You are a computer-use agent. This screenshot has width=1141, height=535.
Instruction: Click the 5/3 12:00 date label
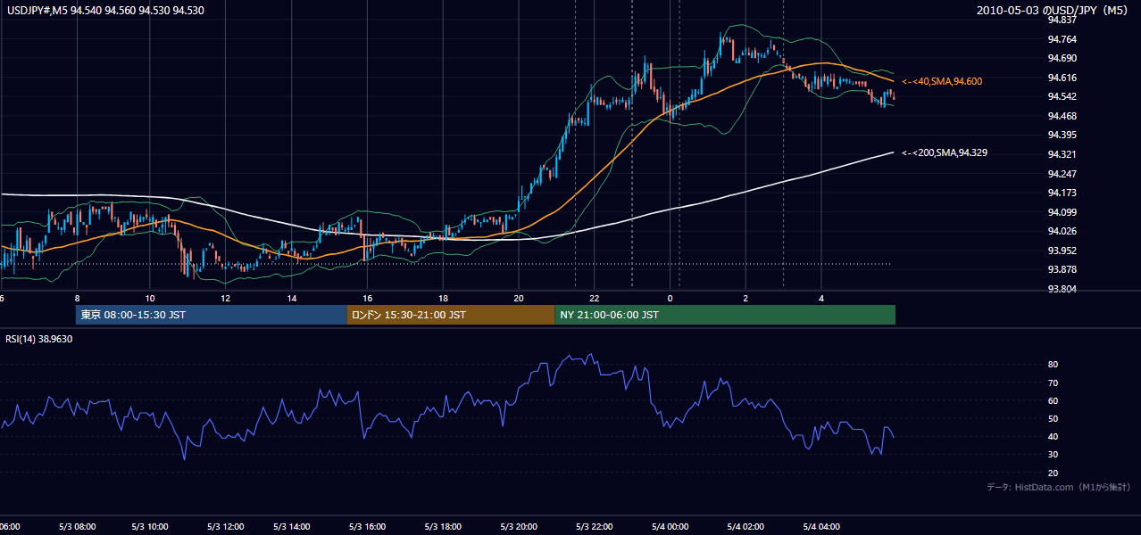[x=225, y=527]
